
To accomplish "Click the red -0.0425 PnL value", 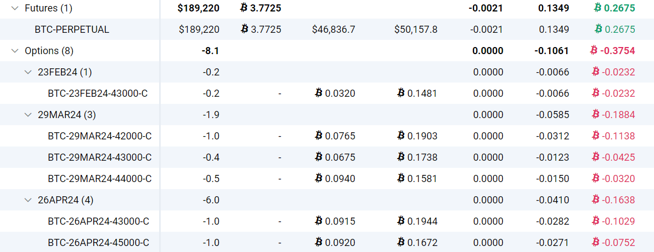I will pos(613,157).
